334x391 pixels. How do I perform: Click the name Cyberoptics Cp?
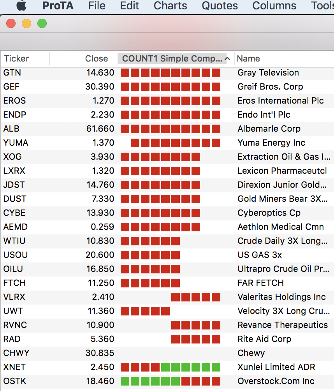click(x=269, y=213)
